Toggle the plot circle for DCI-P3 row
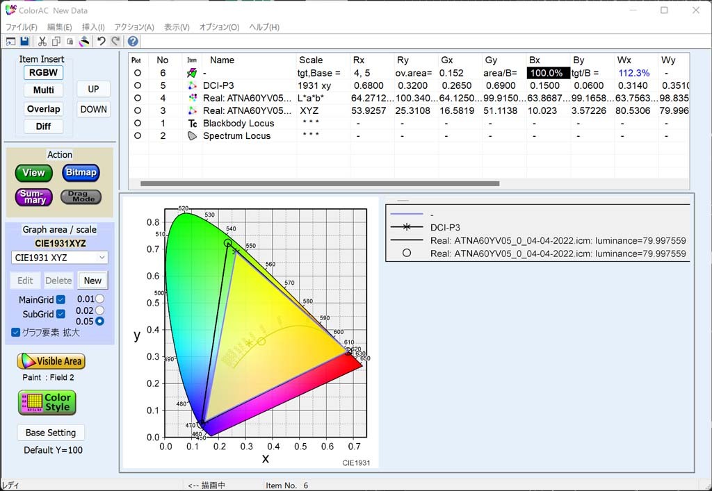 tap(138, 85)
